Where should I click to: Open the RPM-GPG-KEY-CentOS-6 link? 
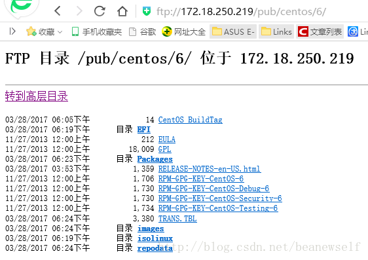pyautogui.click(x=201, y=179)
